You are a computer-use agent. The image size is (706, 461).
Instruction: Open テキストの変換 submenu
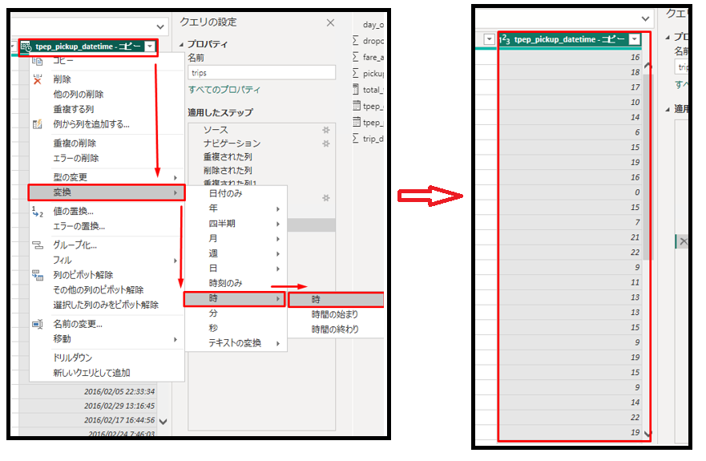tap(236, 343)
